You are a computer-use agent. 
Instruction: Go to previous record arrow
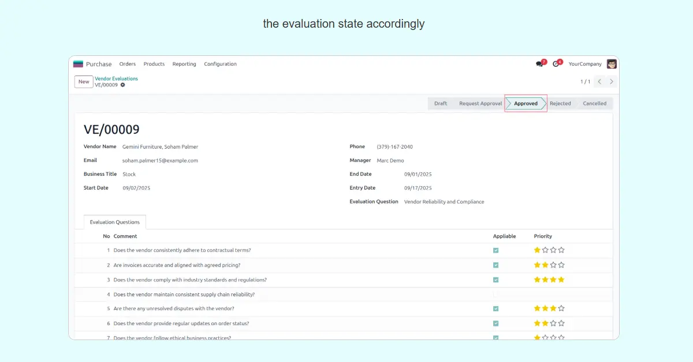click(x=599, y=82)
